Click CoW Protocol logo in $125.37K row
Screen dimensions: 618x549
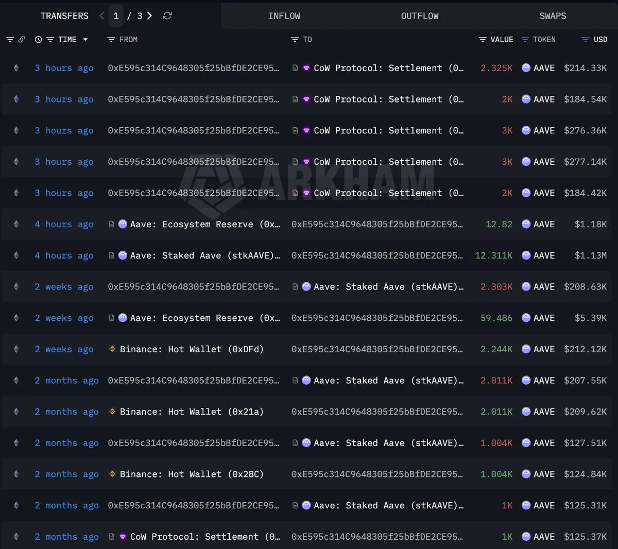(x=123, y=537)
